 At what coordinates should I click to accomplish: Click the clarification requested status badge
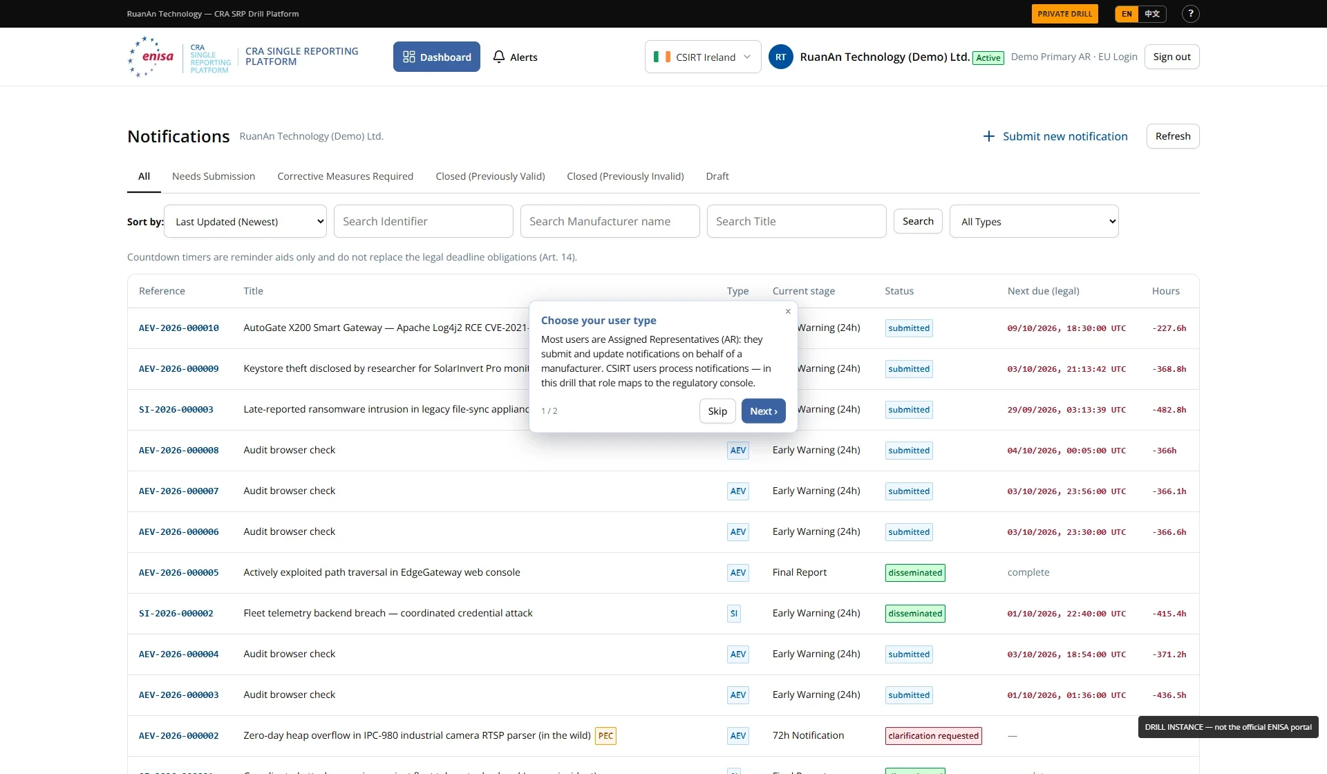click(x=934, y=736)
